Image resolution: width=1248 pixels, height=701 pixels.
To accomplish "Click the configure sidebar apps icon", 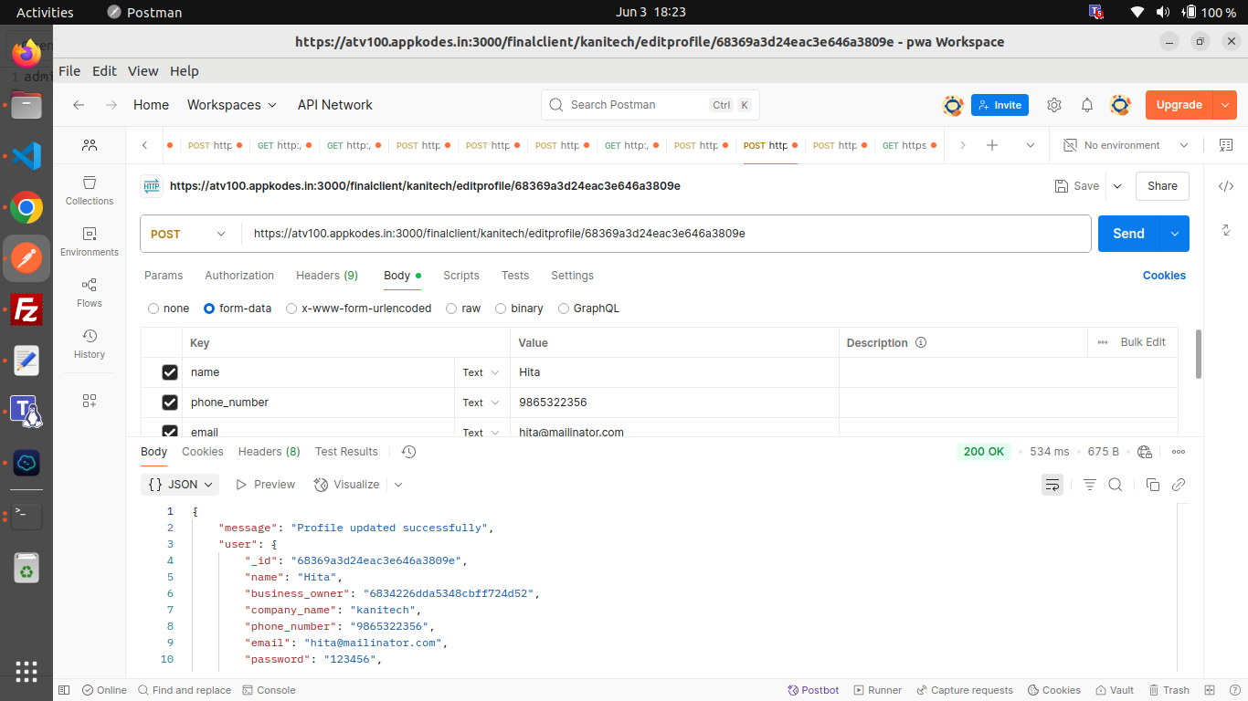I will (x=90, y=401).
